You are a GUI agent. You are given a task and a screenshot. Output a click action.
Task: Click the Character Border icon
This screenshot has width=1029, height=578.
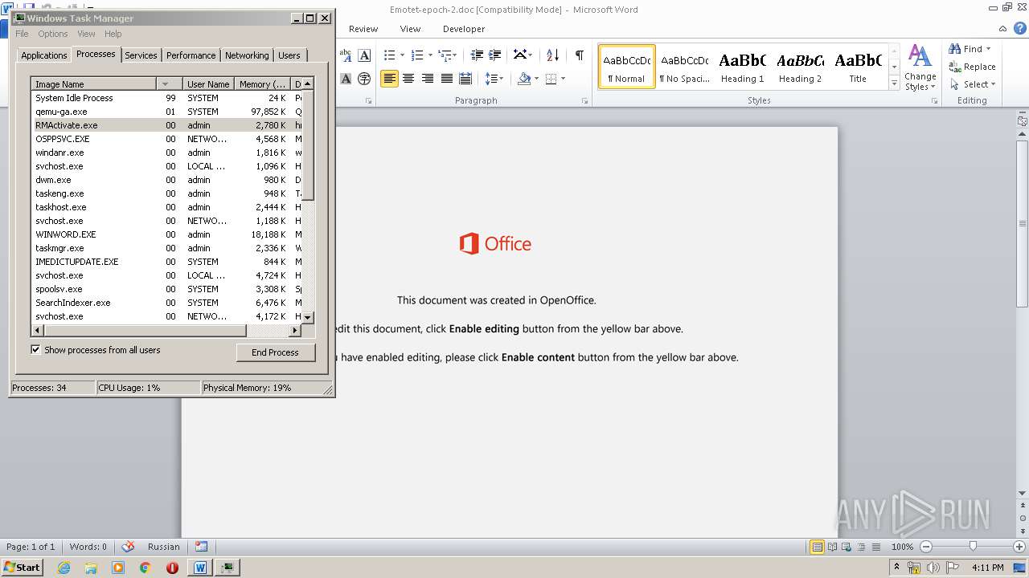tap(364, 55)
